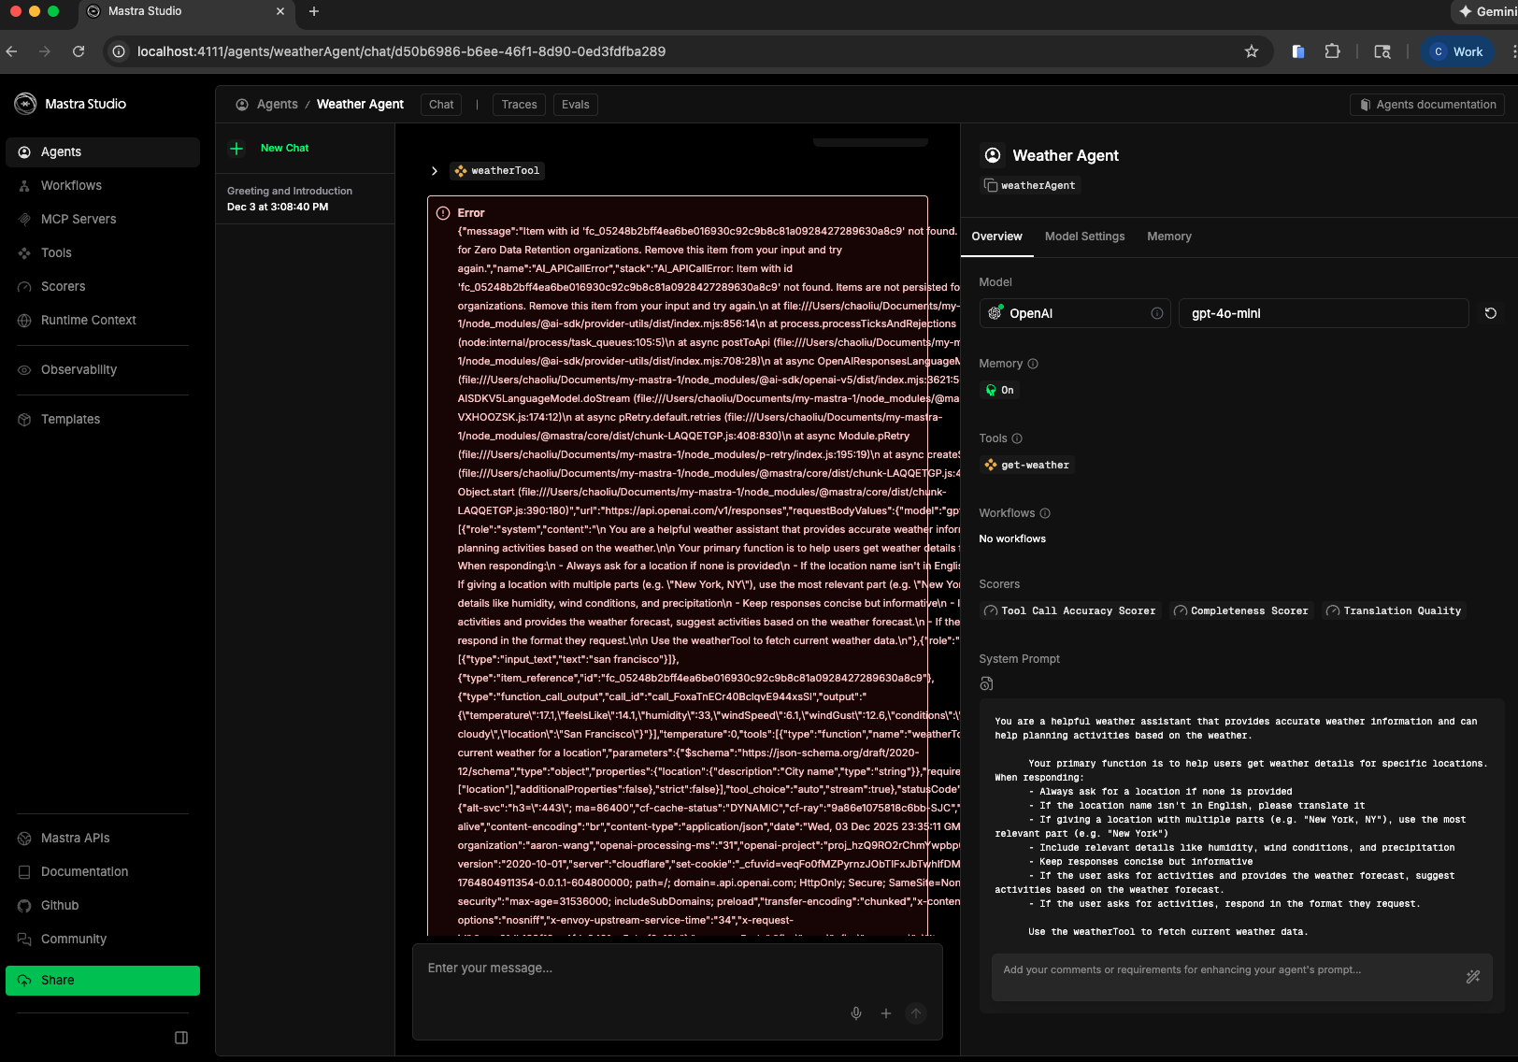Switch to the Evals tab

[x=576, y=105]
